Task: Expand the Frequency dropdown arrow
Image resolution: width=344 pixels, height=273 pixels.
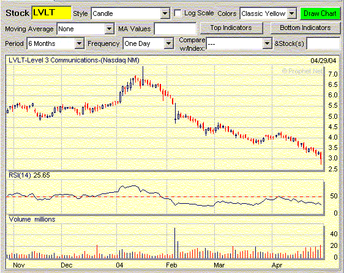Action: pos(169,43)
